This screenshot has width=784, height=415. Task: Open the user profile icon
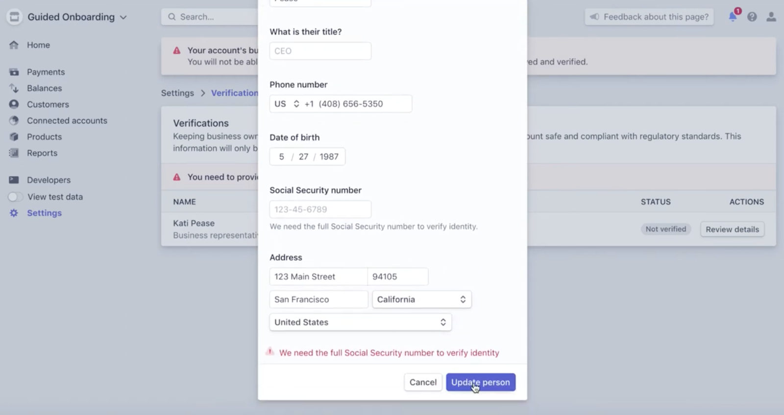point(771,17)
